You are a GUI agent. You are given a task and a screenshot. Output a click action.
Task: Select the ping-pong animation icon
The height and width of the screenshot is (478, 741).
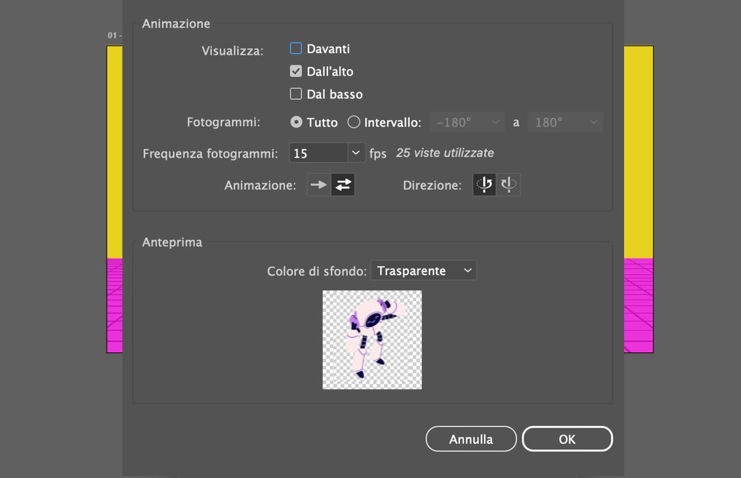342,184
